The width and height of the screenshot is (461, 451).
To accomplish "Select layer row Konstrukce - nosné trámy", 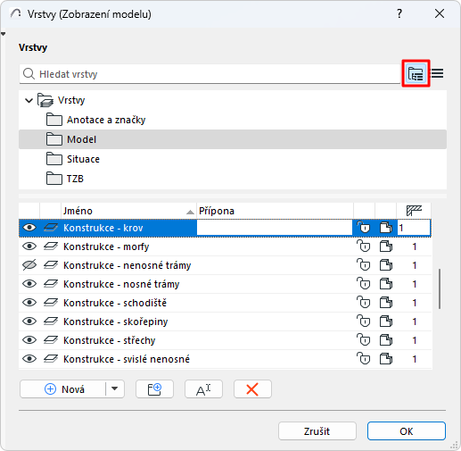I will [x=225, y=284].
